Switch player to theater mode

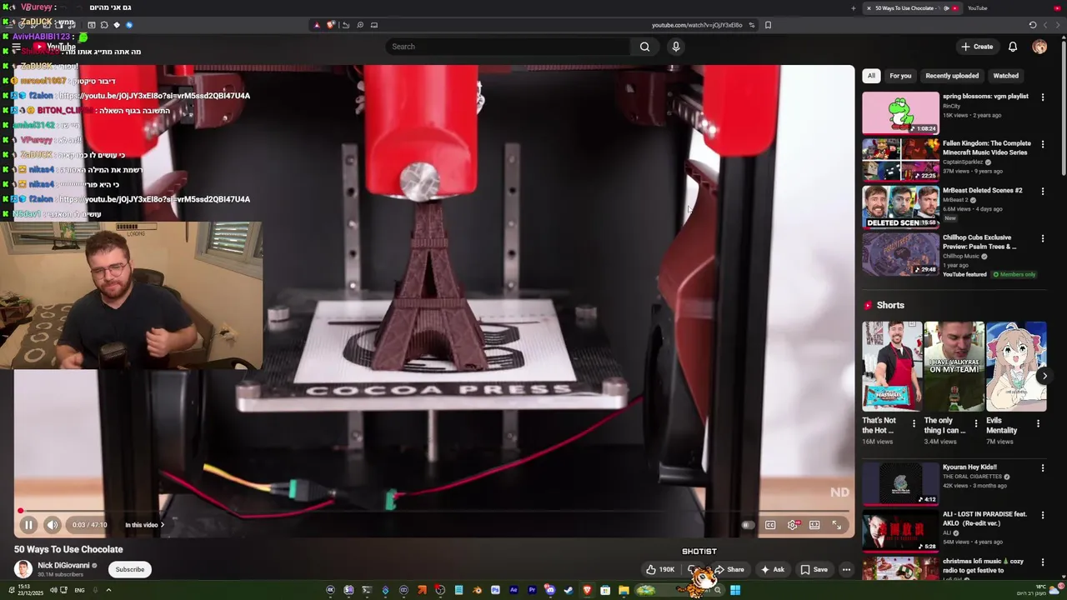coord(814,525)
